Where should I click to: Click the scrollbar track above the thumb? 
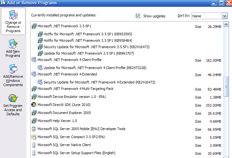pos(226,51)
